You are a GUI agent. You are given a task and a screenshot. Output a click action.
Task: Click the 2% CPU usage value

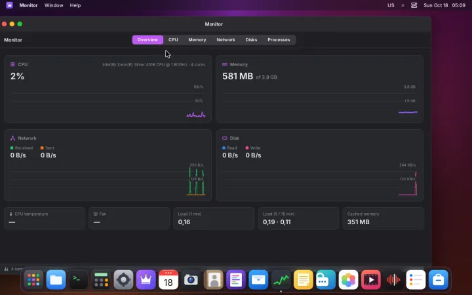17,76
